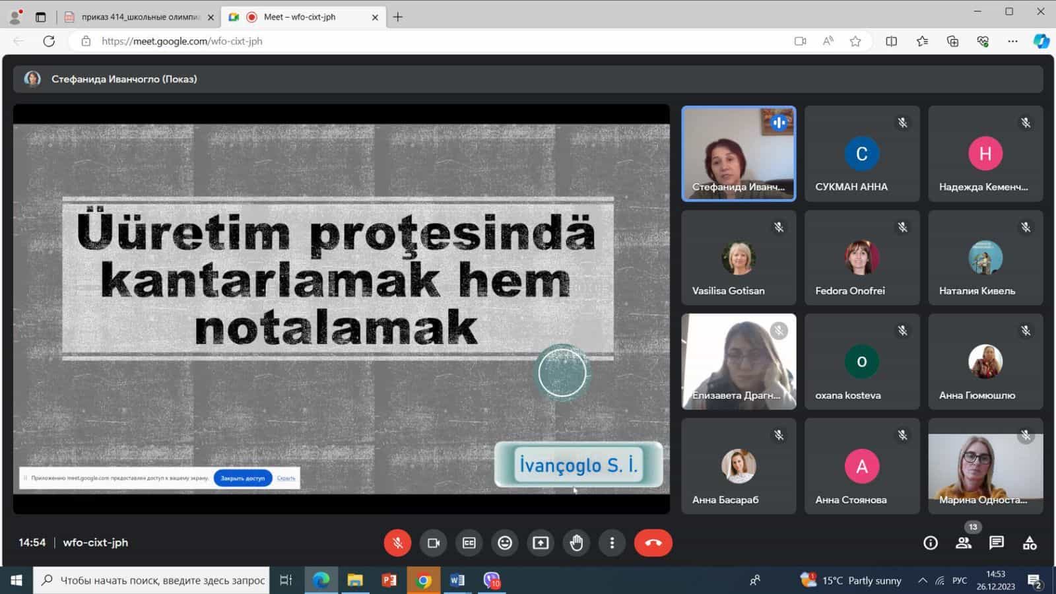Unmute the microphone in the call bar
This screenshot has height=594, width=1056.
pos(397,543)
